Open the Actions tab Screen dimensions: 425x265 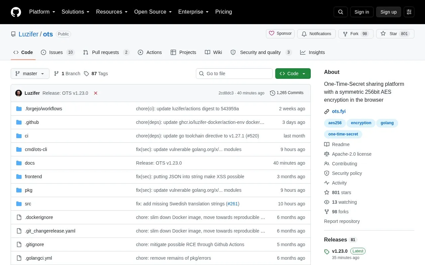(x=150, y=52)
